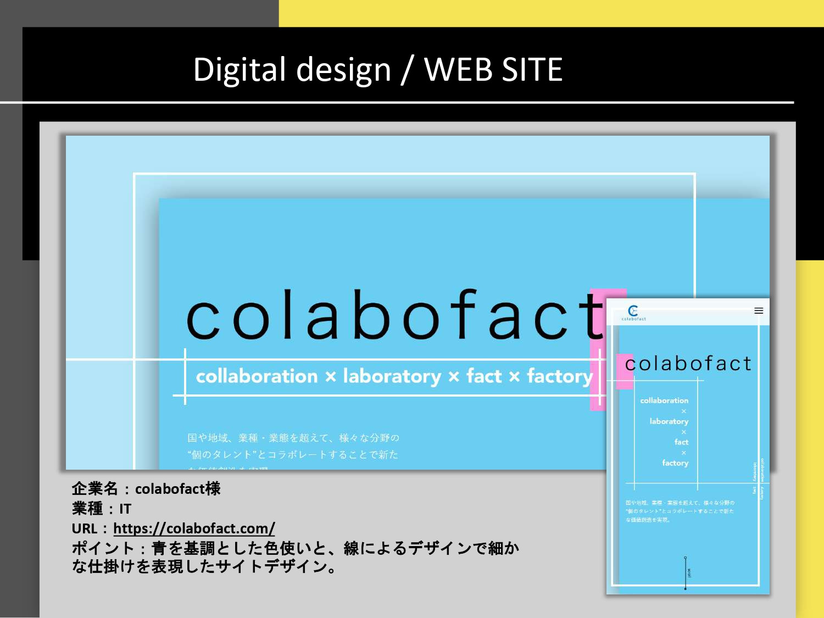Screen dimensions: 824x618
Task: Click the word 'fact' in the mobile preview list
Action: click(681, 442)
